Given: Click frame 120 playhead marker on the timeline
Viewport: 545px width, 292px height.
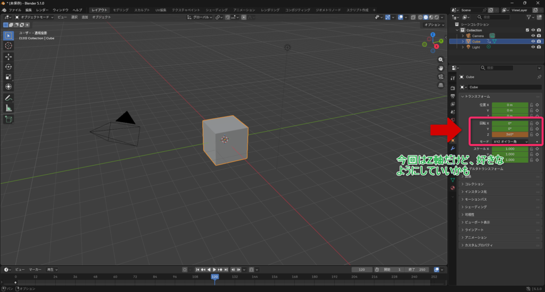Looking at the screenshot, I should [x=214, y=277].
